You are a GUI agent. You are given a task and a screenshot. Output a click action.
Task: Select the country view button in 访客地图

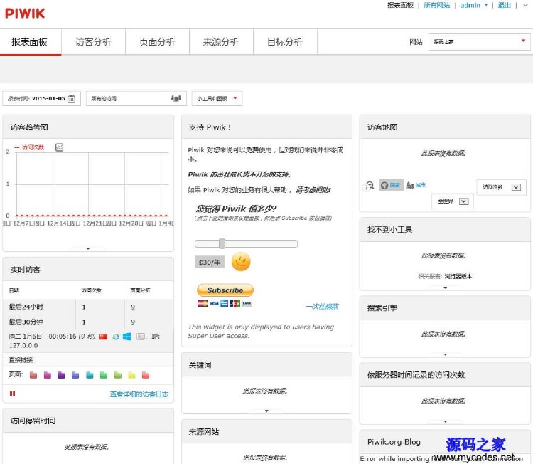(x=391, y=185)
